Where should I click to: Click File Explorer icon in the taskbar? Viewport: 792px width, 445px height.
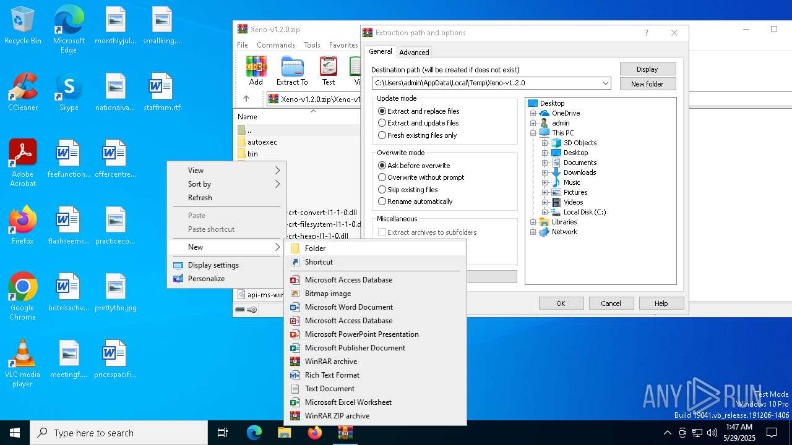pyautogui.click(x=284, y=433)
